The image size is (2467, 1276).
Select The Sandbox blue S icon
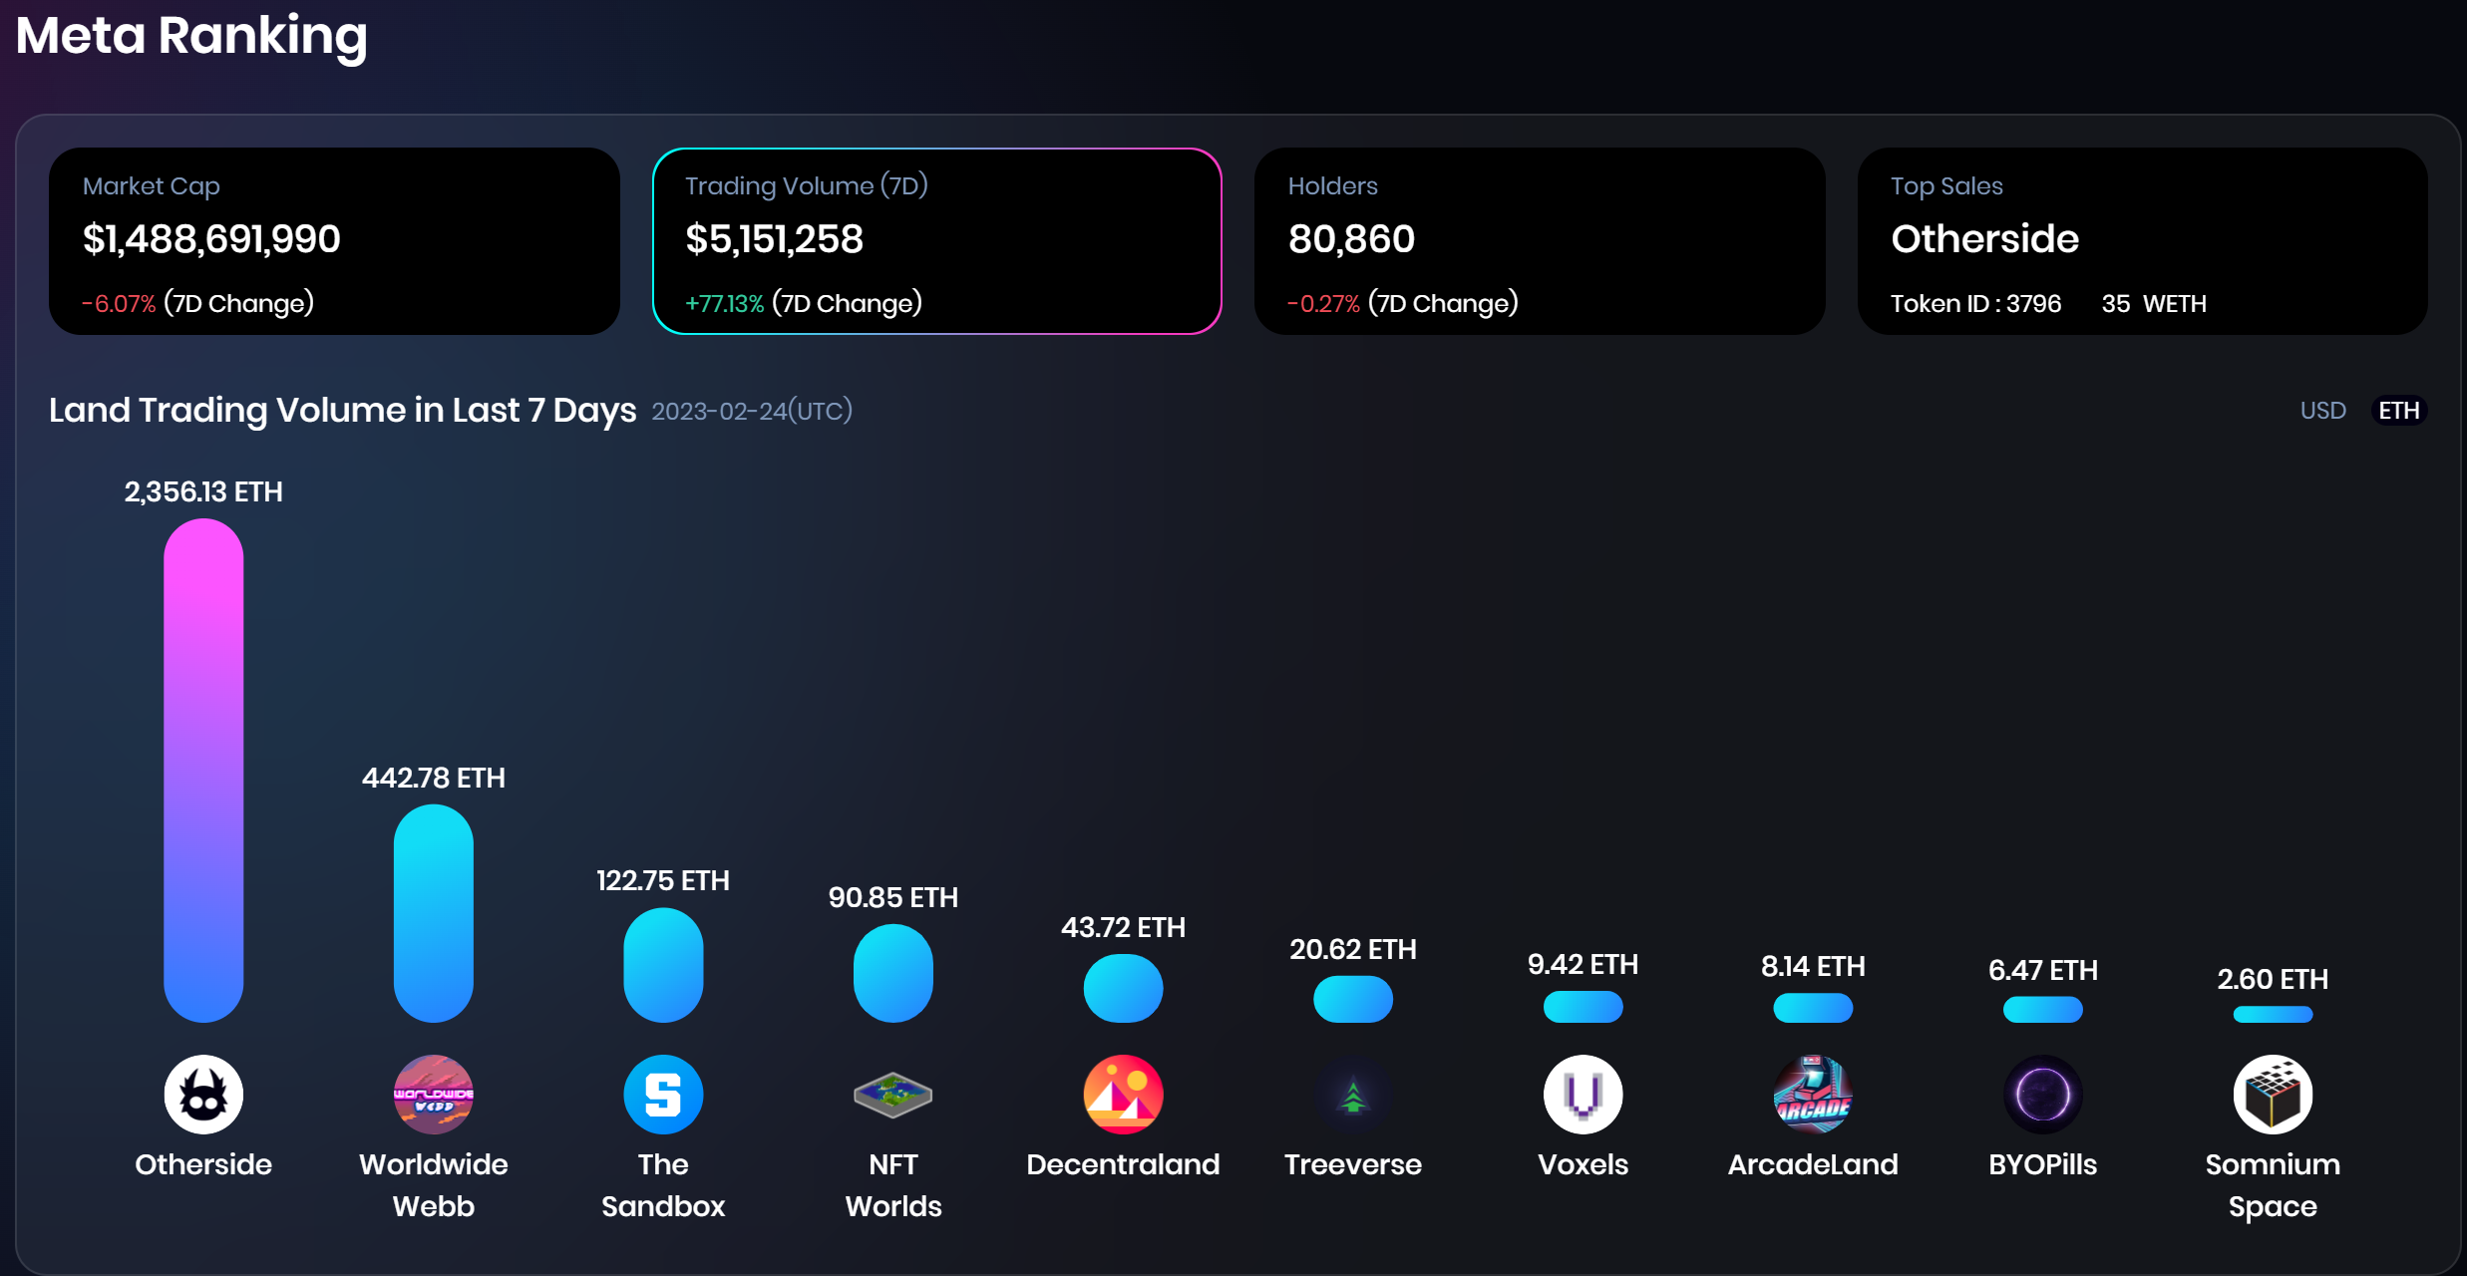tap(663, 1095)
